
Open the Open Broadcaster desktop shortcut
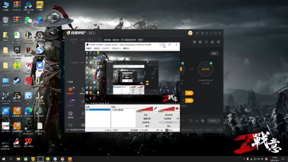click(x=28, y=129)
